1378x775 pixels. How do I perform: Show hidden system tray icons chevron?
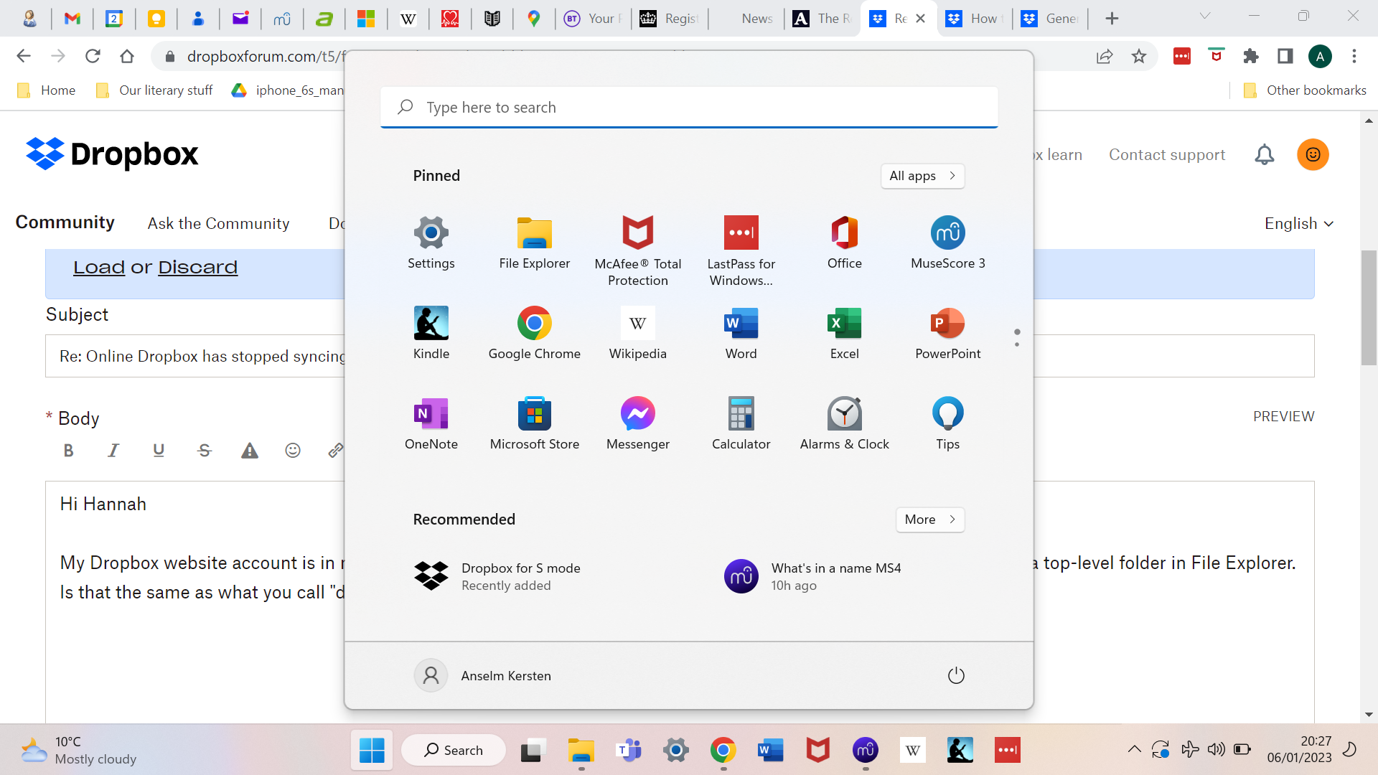point(1134,750)
